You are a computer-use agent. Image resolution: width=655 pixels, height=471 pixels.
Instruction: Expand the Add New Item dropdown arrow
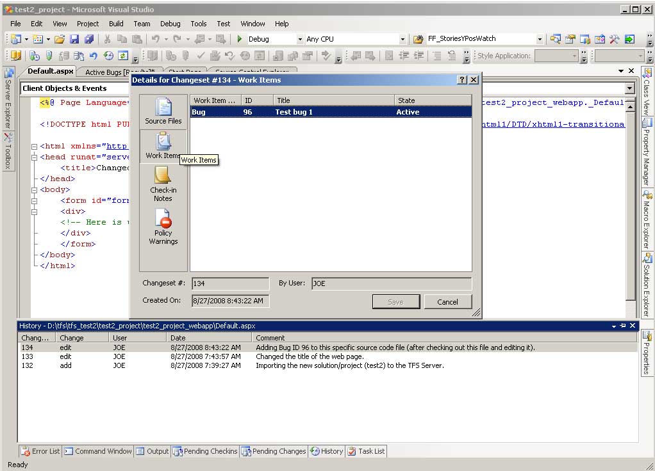coord(48,39)
